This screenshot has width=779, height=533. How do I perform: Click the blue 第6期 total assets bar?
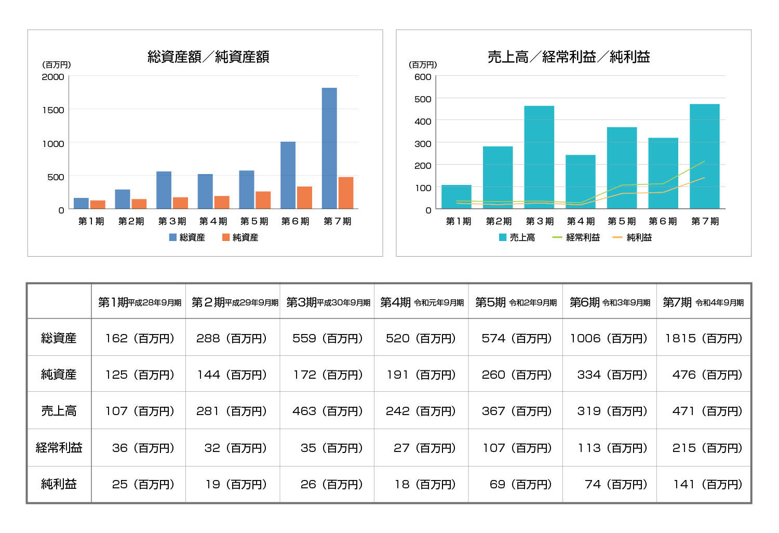click(x=288, y=175)
